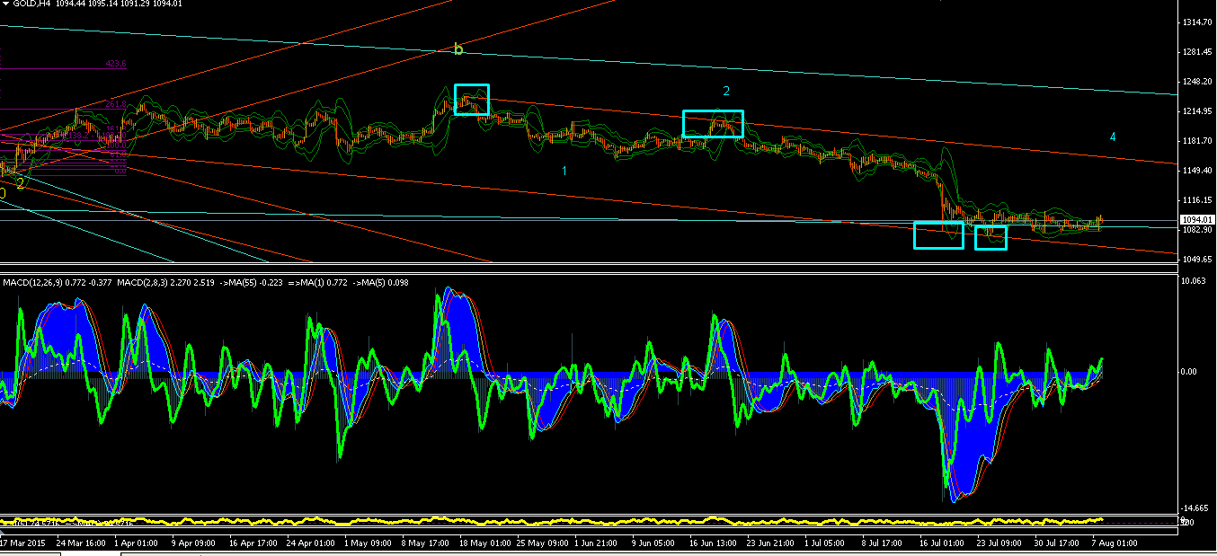
Task: Click the 1094.44 open price in the header
Action: (68, 4)
